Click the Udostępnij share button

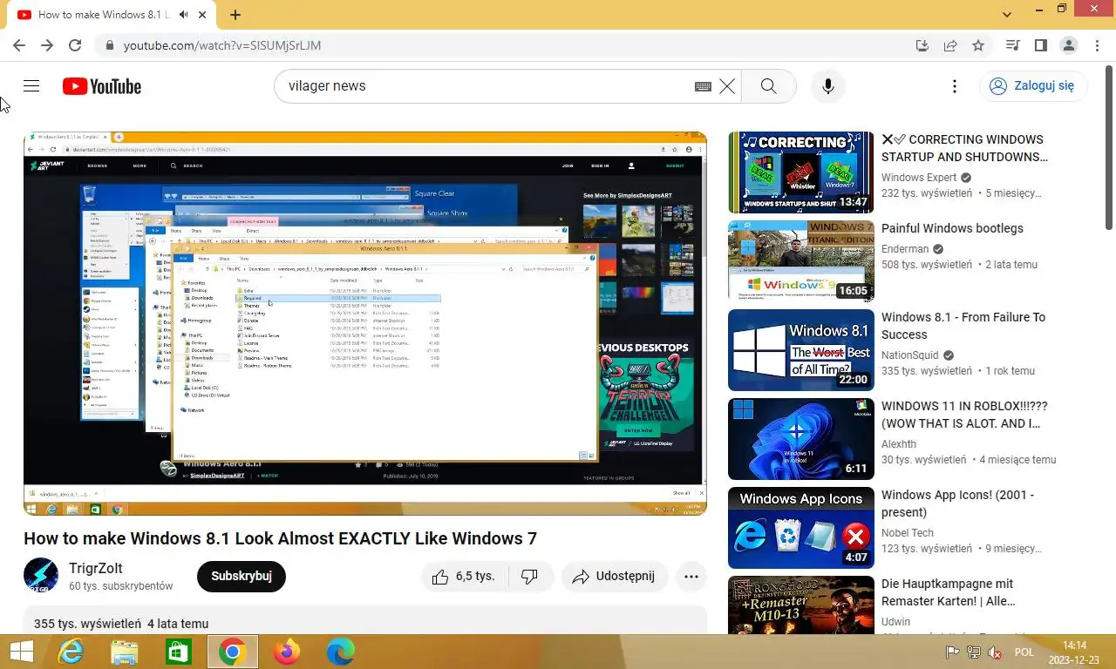pyautogui.click(x=616, y=577)
